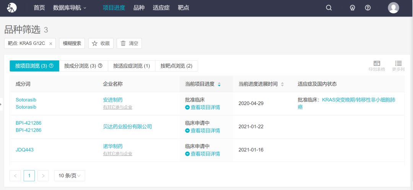Click date 2020-04-29
Image resolution: width=413 pixels, height=190 pixels.
tap(251, 104)
